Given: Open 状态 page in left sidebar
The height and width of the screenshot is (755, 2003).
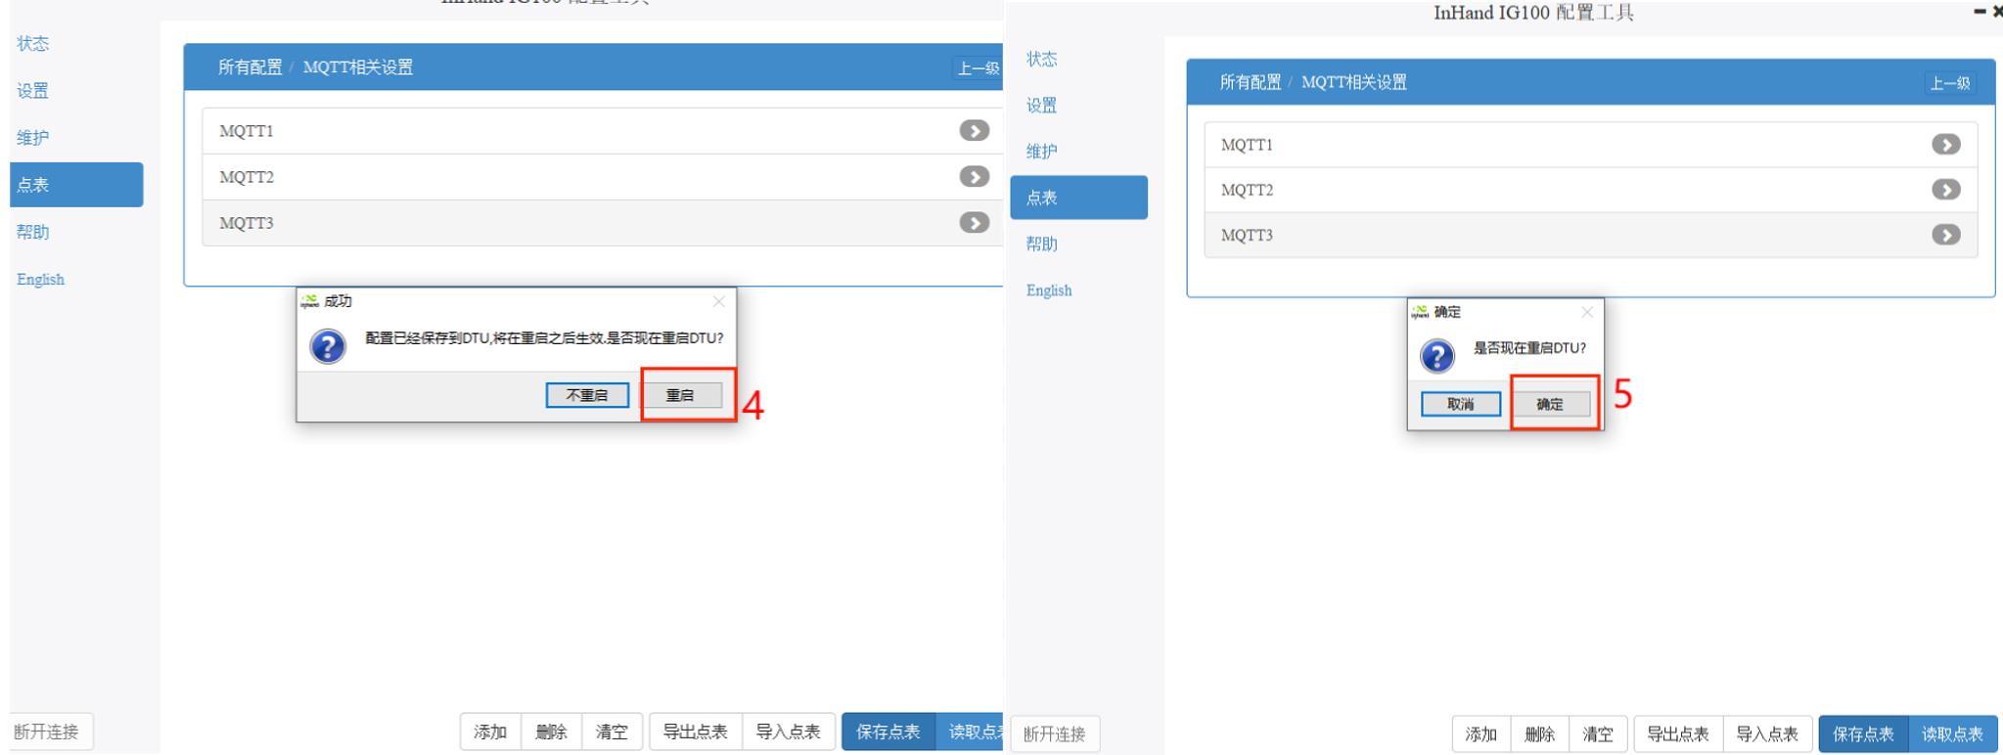Looking at the screenshot, I should [x=33, y=44].
